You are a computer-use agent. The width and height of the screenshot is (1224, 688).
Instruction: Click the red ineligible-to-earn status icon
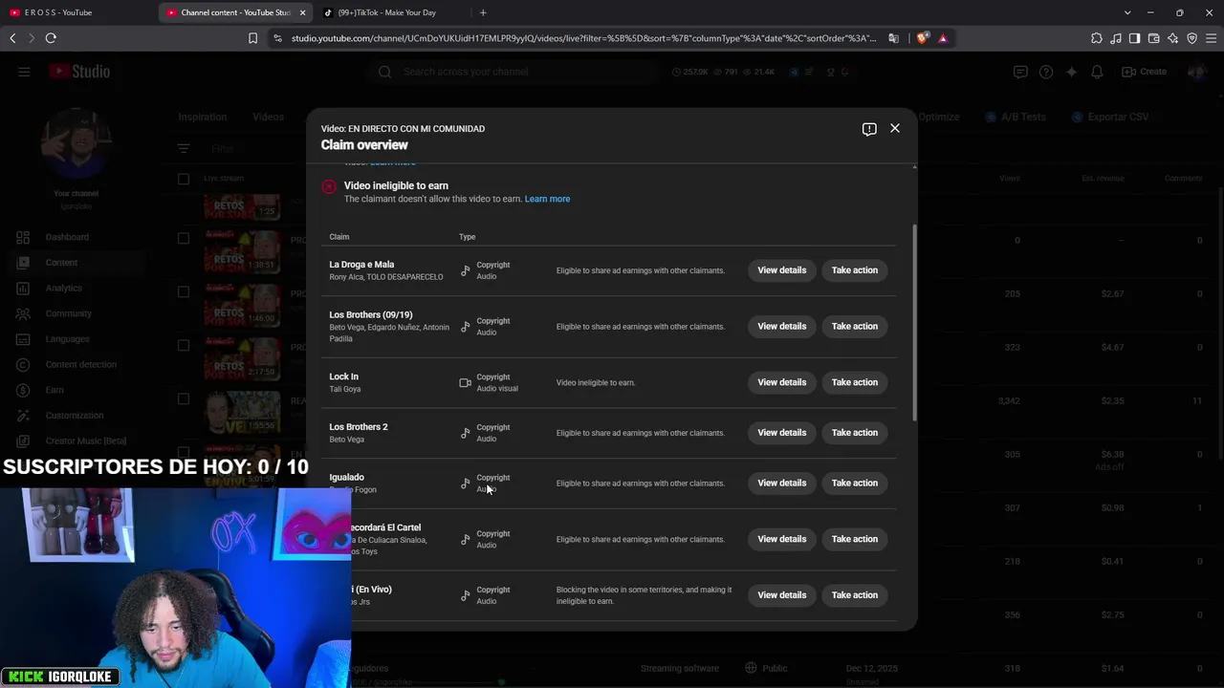coord(329,187)
